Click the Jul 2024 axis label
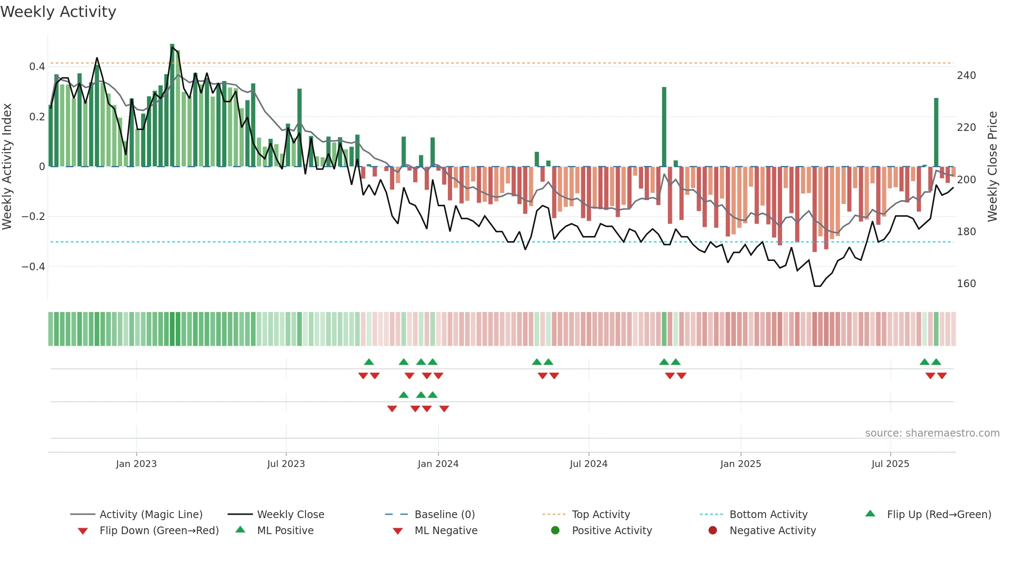 coord(589,464)
